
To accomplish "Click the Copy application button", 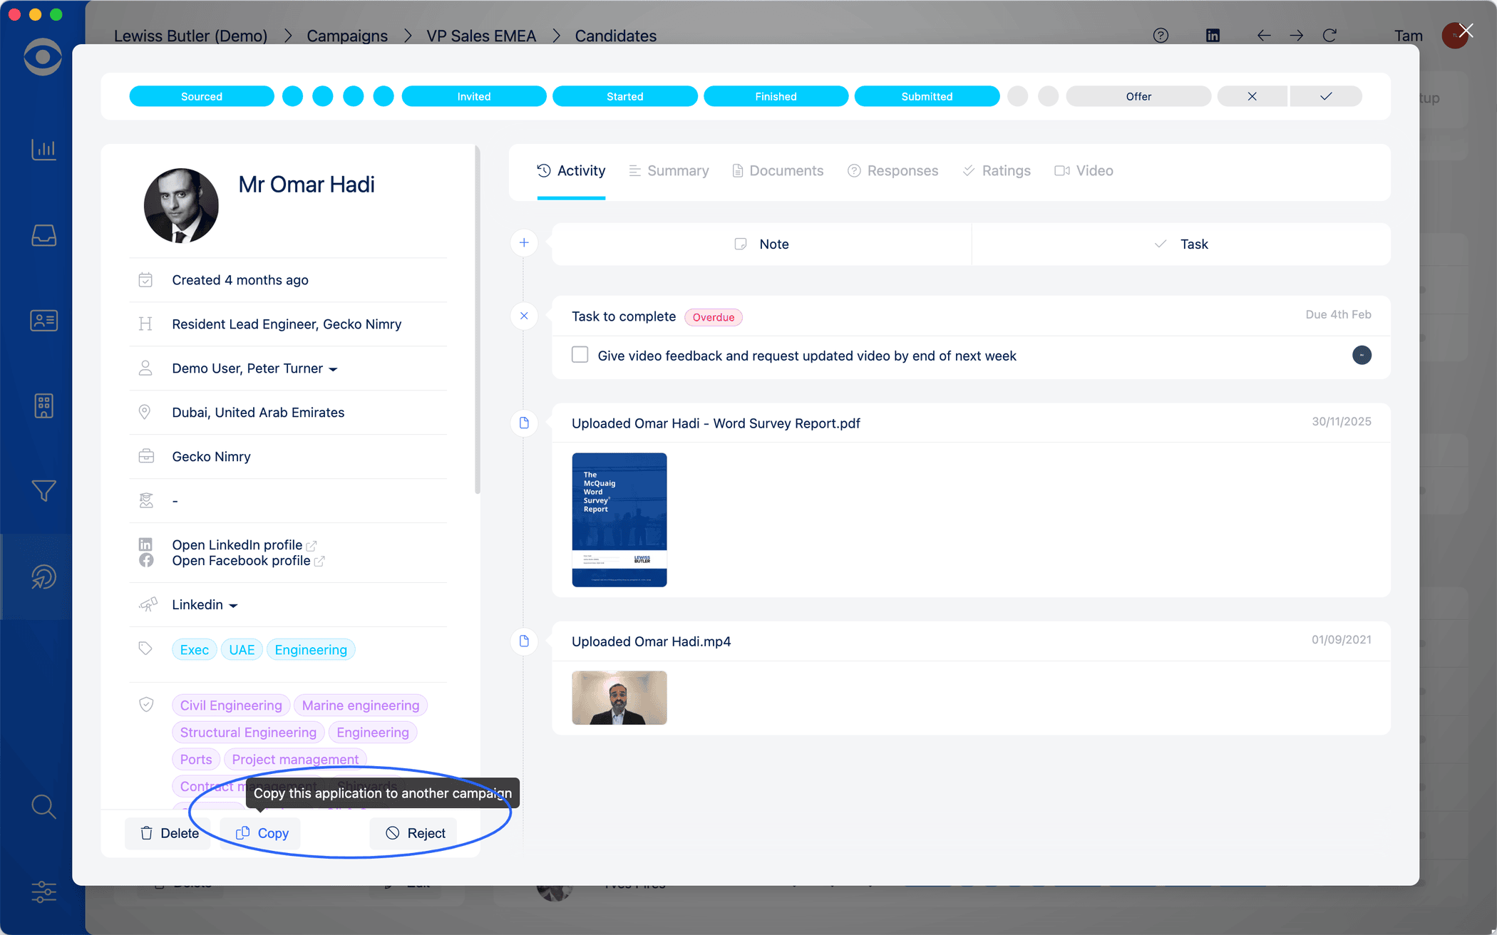I will point(262,833).
